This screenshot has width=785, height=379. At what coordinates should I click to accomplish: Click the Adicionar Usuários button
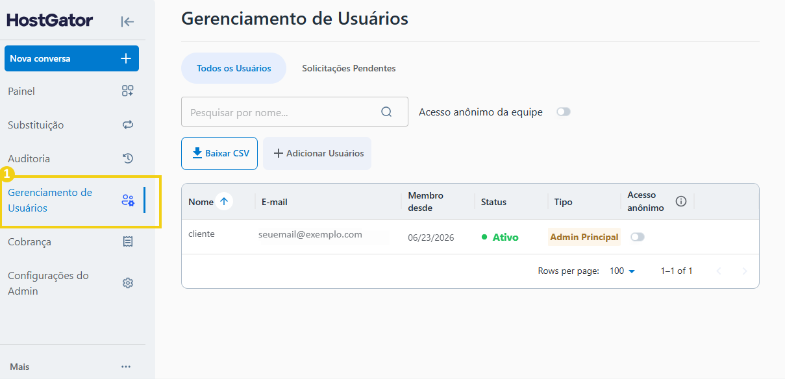[317, 153]
